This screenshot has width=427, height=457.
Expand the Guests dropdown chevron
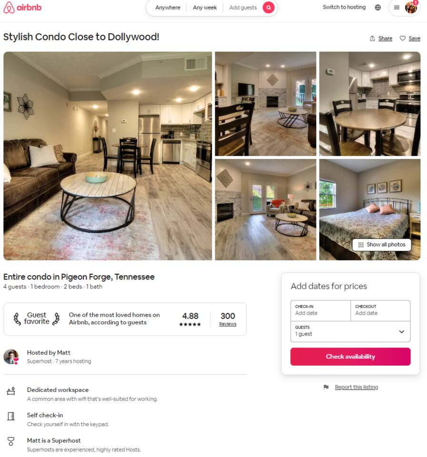pos(401,332)
